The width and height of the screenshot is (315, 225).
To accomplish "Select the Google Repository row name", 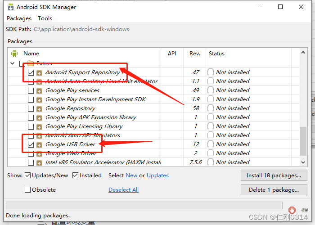I will pos(70,108).
